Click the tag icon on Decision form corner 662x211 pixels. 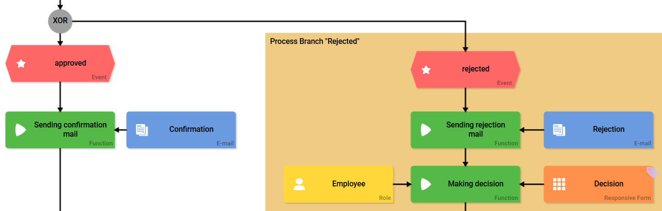click(652, 172)
